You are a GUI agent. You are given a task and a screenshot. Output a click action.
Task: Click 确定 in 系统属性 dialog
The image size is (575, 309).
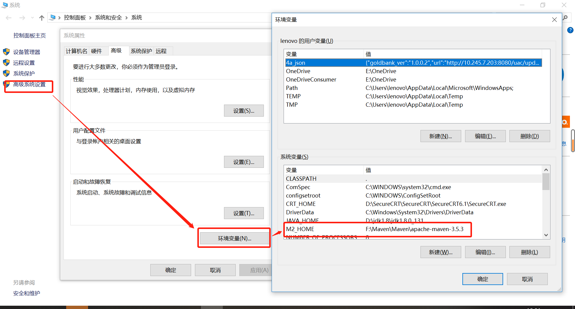pyautogui.click(x=171, y=270)
